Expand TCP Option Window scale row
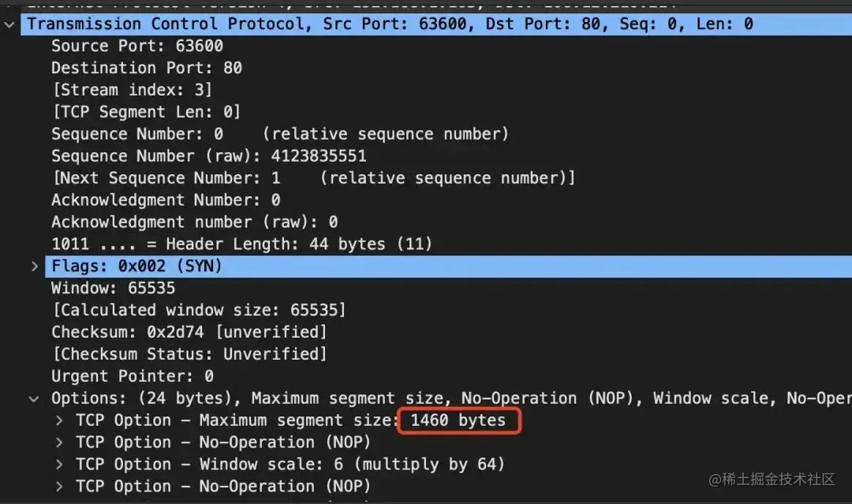 [58, 465]
